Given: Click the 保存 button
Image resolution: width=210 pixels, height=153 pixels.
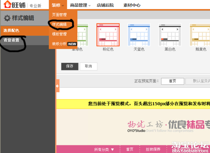Looking at the screenshot, I should point(70,66).
